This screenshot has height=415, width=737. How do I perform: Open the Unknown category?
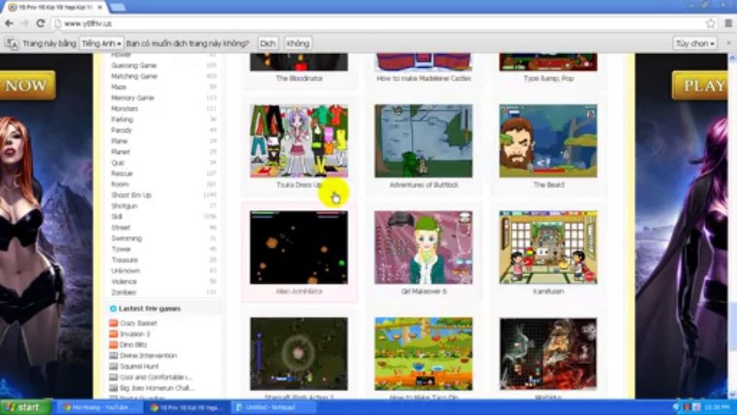126,271
